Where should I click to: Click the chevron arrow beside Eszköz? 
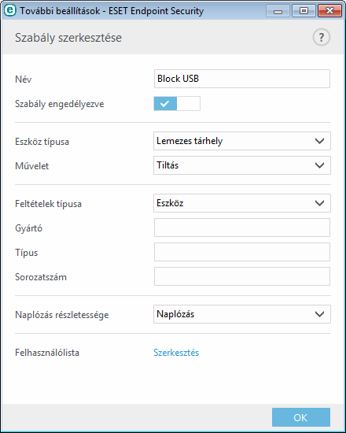point(319,203)
